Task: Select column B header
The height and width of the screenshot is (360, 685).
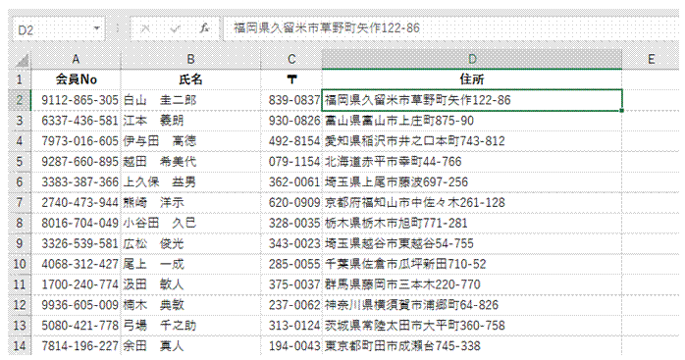Action: (190, 60)
